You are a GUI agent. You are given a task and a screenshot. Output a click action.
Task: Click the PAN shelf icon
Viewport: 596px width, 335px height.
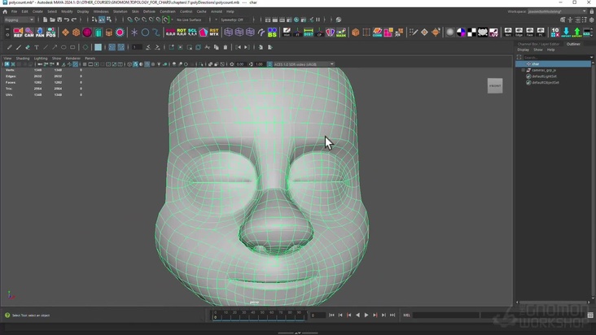click(41, 33)
